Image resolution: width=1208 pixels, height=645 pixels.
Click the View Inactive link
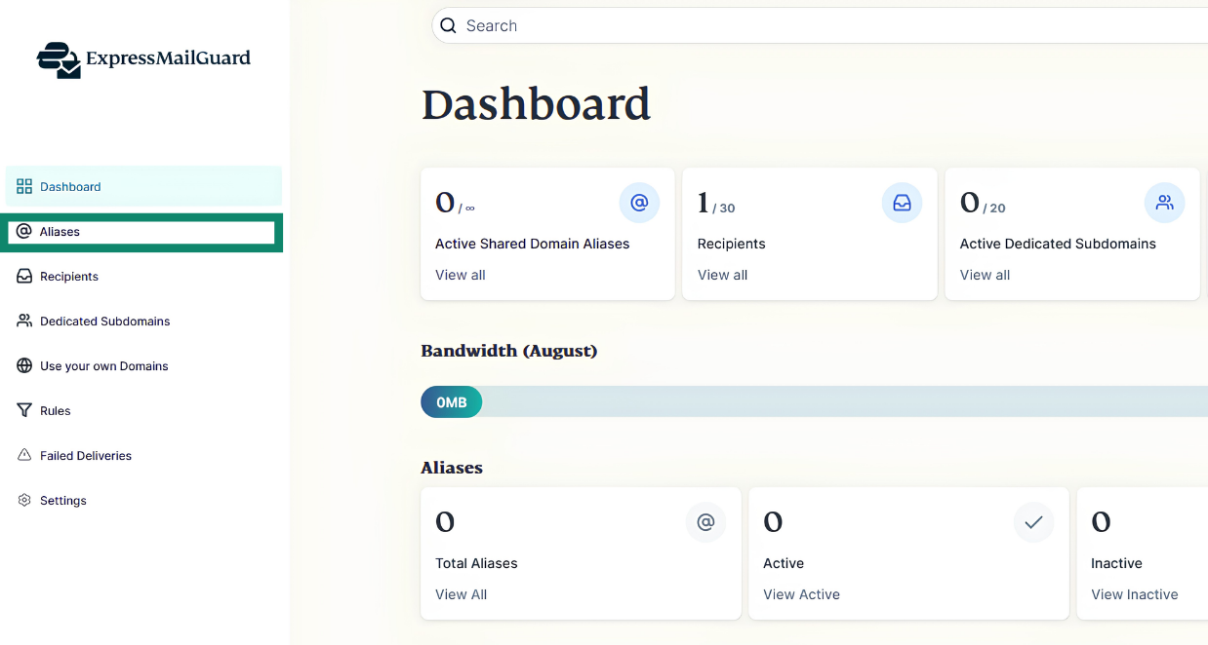point(1135,594)
